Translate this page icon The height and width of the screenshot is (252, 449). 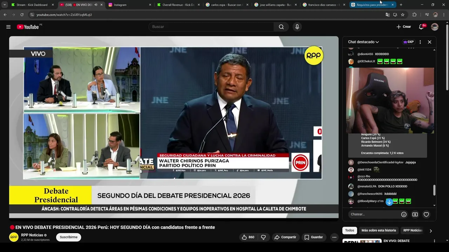point(388,15)
